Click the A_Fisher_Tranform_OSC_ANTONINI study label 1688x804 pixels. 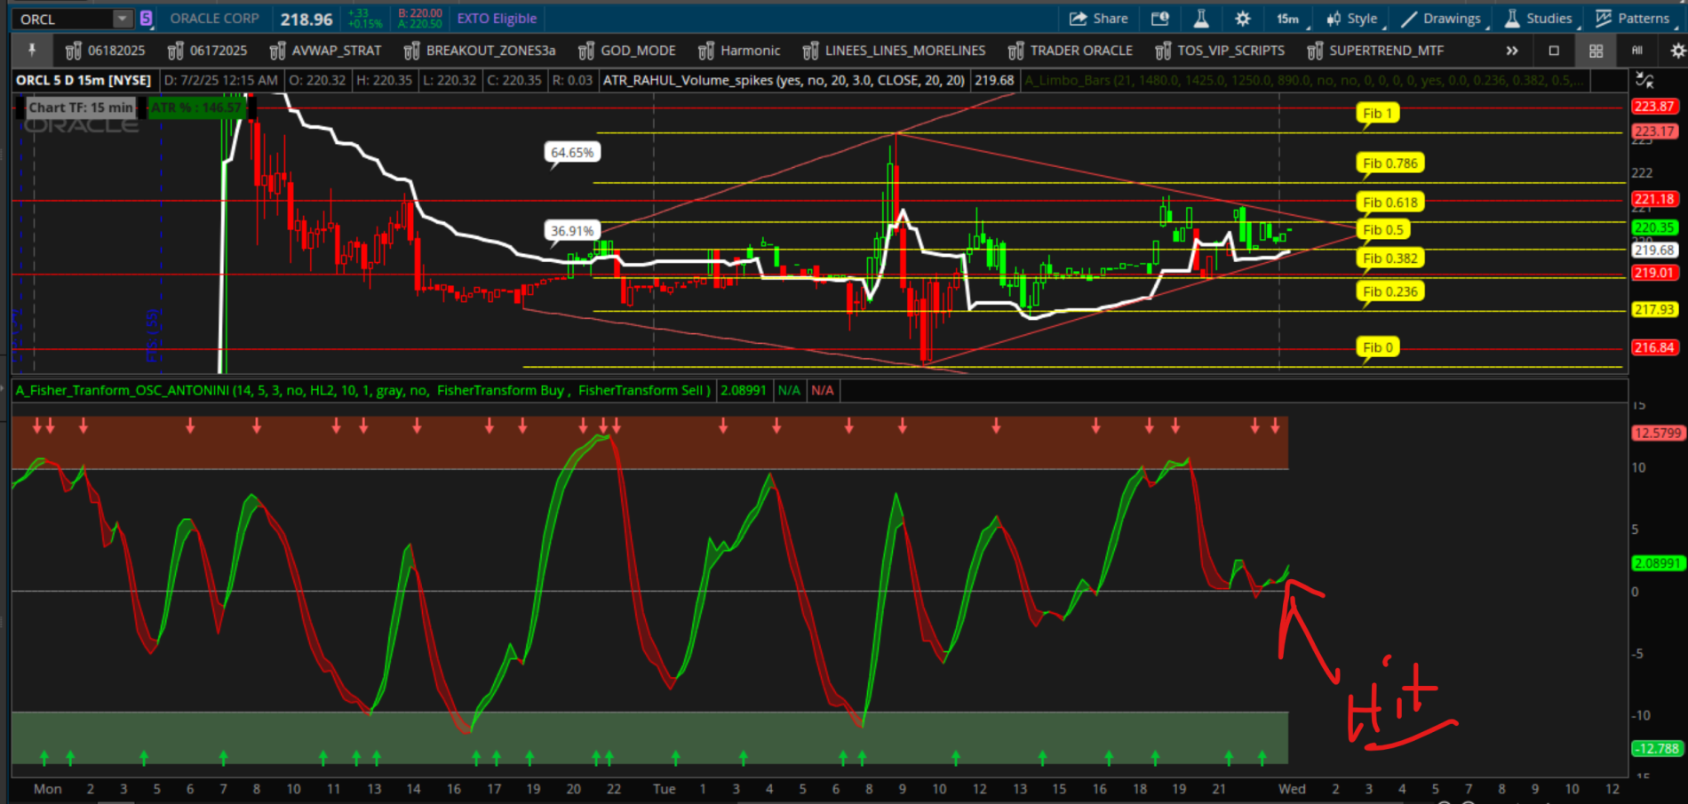[363, 390]
